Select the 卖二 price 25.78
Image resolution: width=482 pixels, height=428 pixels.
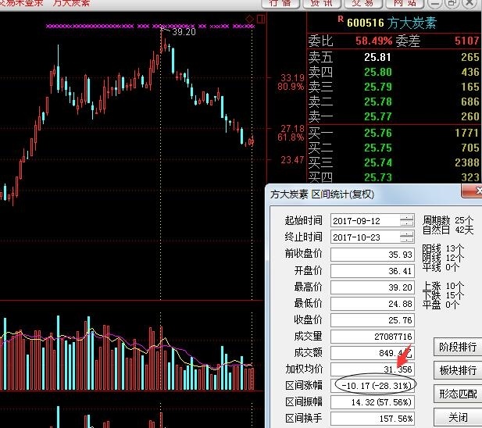click(378, 102)
